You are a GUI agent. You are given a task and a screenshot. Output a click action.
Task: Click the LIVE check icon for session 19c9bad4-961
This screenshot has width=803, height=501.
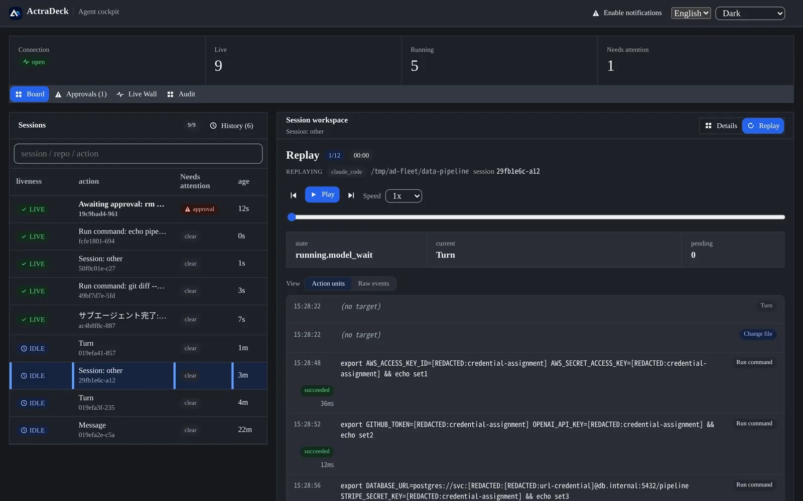coord(24,209)
